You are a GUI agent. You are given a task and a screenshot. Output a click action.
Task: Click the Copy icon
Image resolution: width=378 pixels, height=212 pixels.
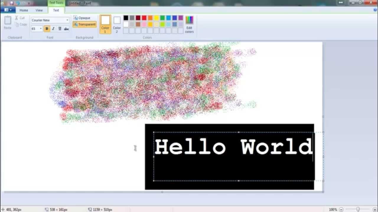[x=17, y=24]
